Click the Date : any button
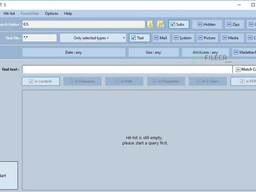The height and width of the screenshot is (192, 256). [x=74, y=53]
